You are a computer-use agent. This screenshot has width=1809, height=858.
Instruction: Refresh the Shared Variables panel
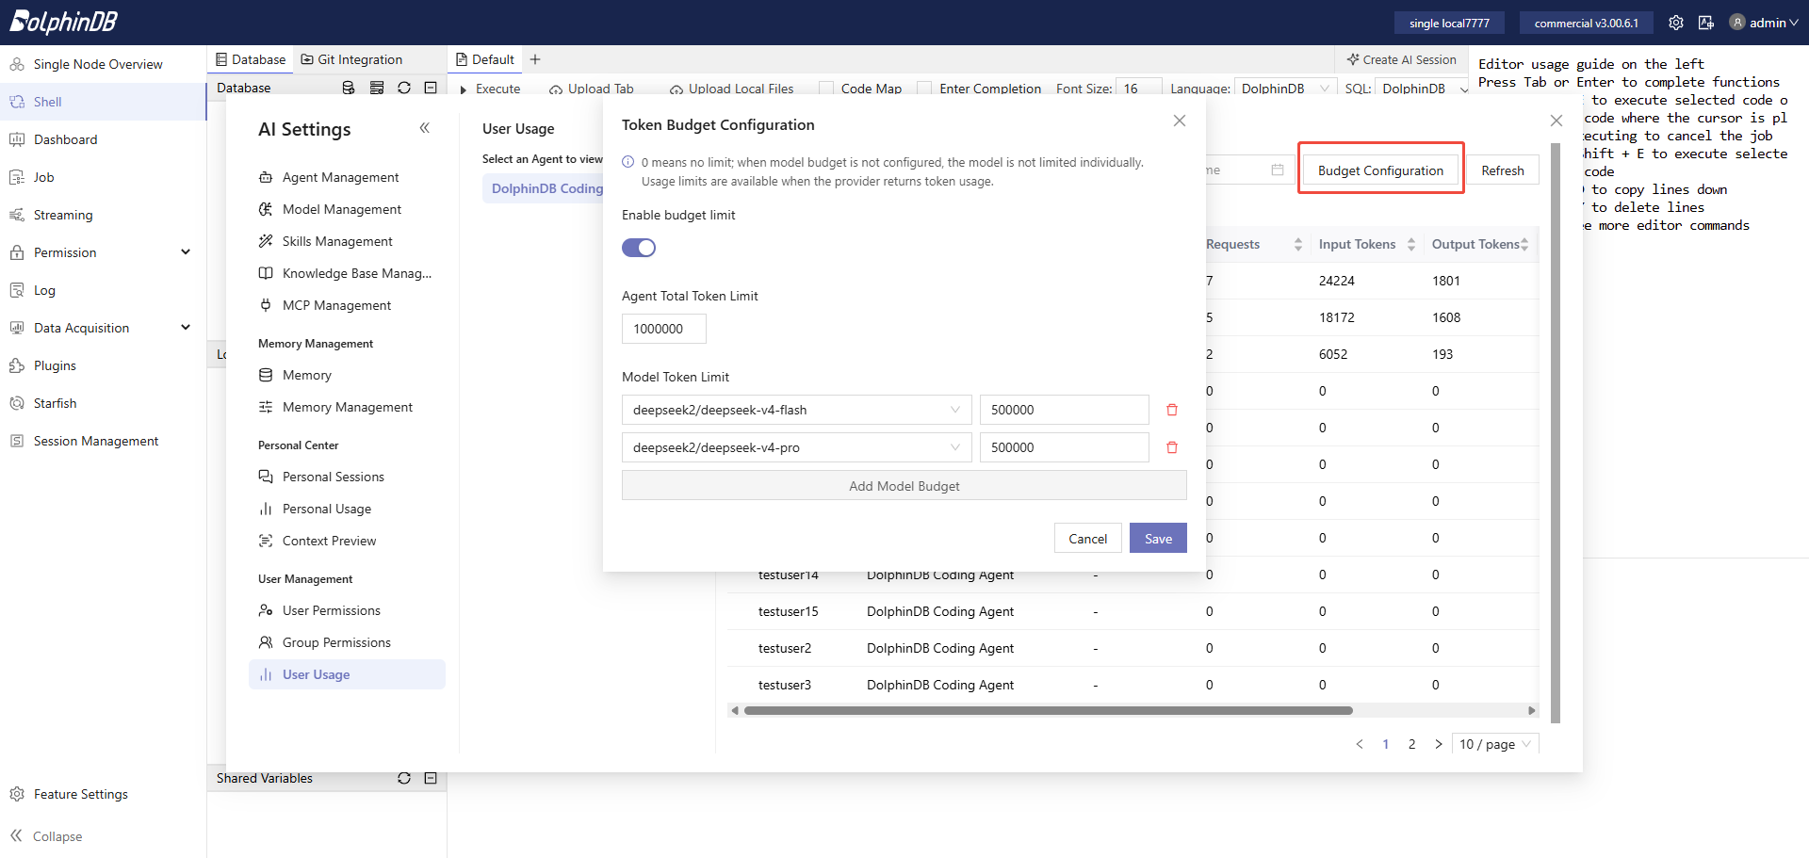click(x=404, y=778)
